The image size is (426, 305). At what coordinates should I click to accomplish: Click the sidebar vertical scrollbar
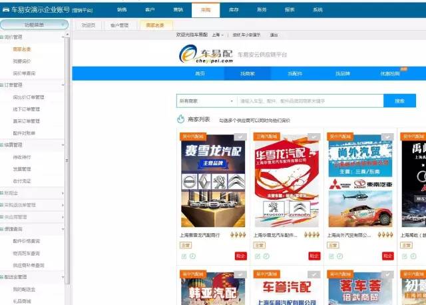[x=67, y=160]
